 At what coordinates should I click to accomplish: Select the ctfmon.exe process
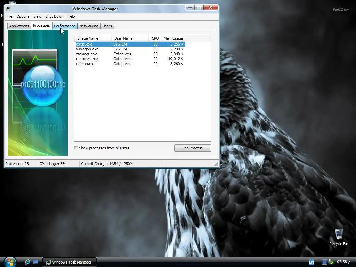pyautogui.click(x=130, y=64)
